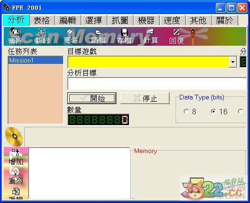
Task: Select the radio button right of 16
Action: 241,111
